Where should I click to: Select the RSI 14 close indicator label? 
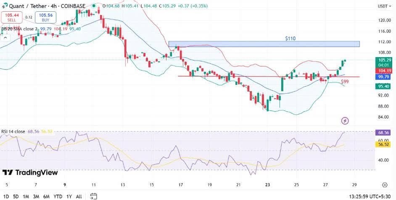pyautogui.click(x=13, y=132)
